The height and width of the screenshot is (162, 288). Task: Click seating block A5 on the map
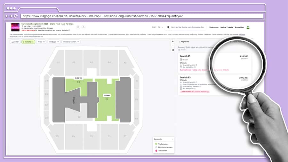125,63
